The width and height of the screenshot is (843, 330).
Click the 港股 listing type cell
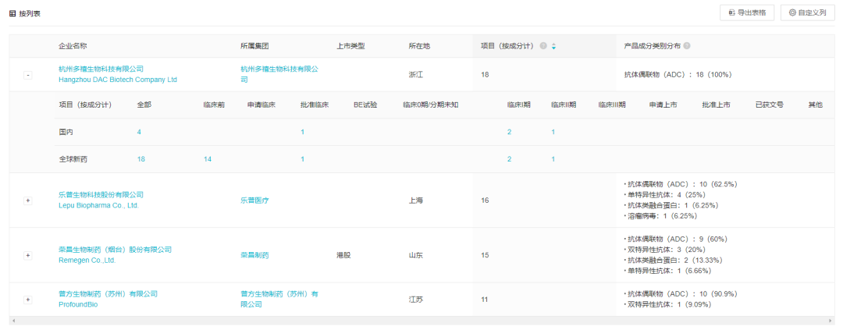tap(343, 255)
